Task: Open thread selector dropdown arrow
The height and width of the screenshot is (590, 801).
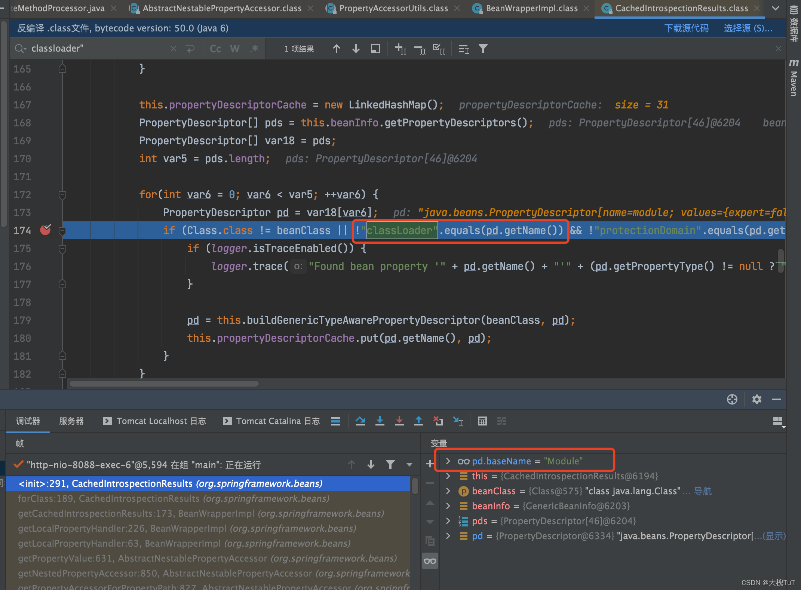Action: [x=409, y=465]
